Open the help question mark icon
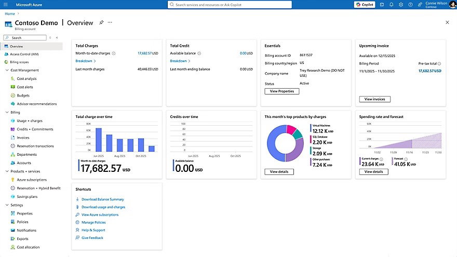Image resolution: width=457 pixels, height=257 pixels. coord(410,5)
